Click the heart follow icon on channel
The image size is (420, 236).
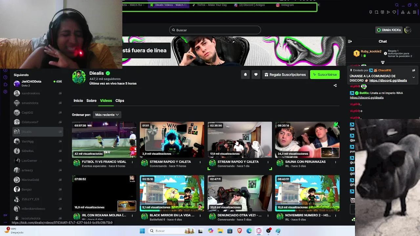click(256, 75)
